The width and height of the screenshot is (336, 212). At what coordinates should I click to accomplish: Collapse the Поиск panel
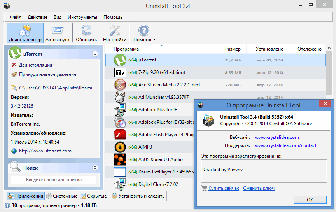[95, 168]
